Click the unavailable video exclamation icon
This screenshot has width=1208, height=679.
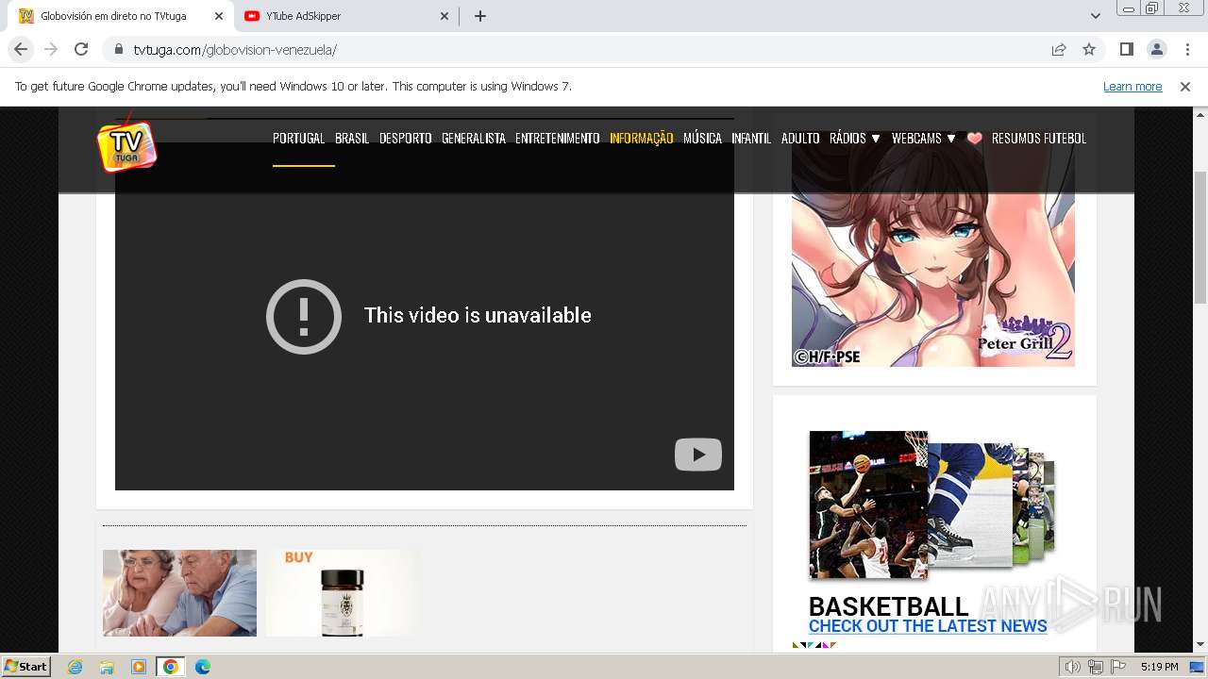click(x=304, y=316)
